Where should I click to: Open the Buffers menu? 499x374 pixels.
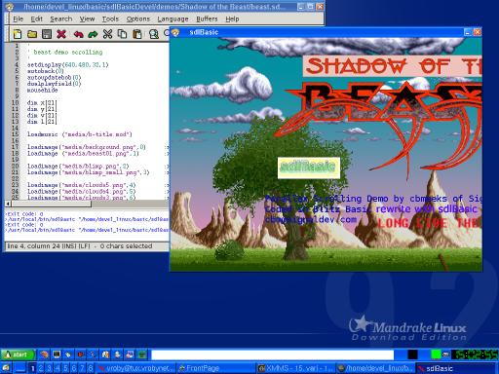[x=207, y=19]
